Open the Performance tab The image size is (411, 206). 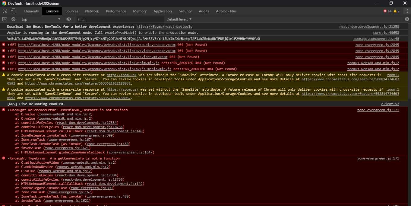(116, 11)
